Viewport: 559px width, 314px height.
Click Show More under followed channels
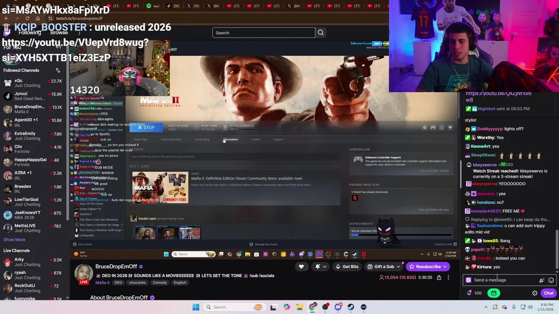14,239
